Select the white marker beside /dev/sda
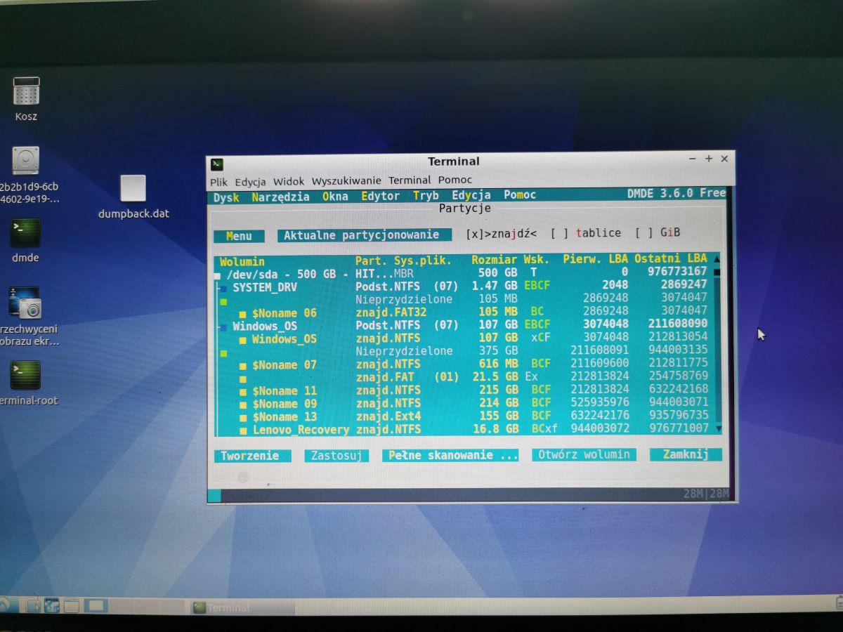This screenshot has height=632, width=843. point(217,275)
